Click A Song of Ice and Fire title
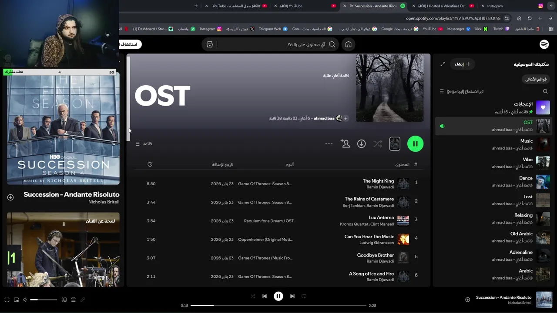The image size is (557, 313). pos(371,273)
